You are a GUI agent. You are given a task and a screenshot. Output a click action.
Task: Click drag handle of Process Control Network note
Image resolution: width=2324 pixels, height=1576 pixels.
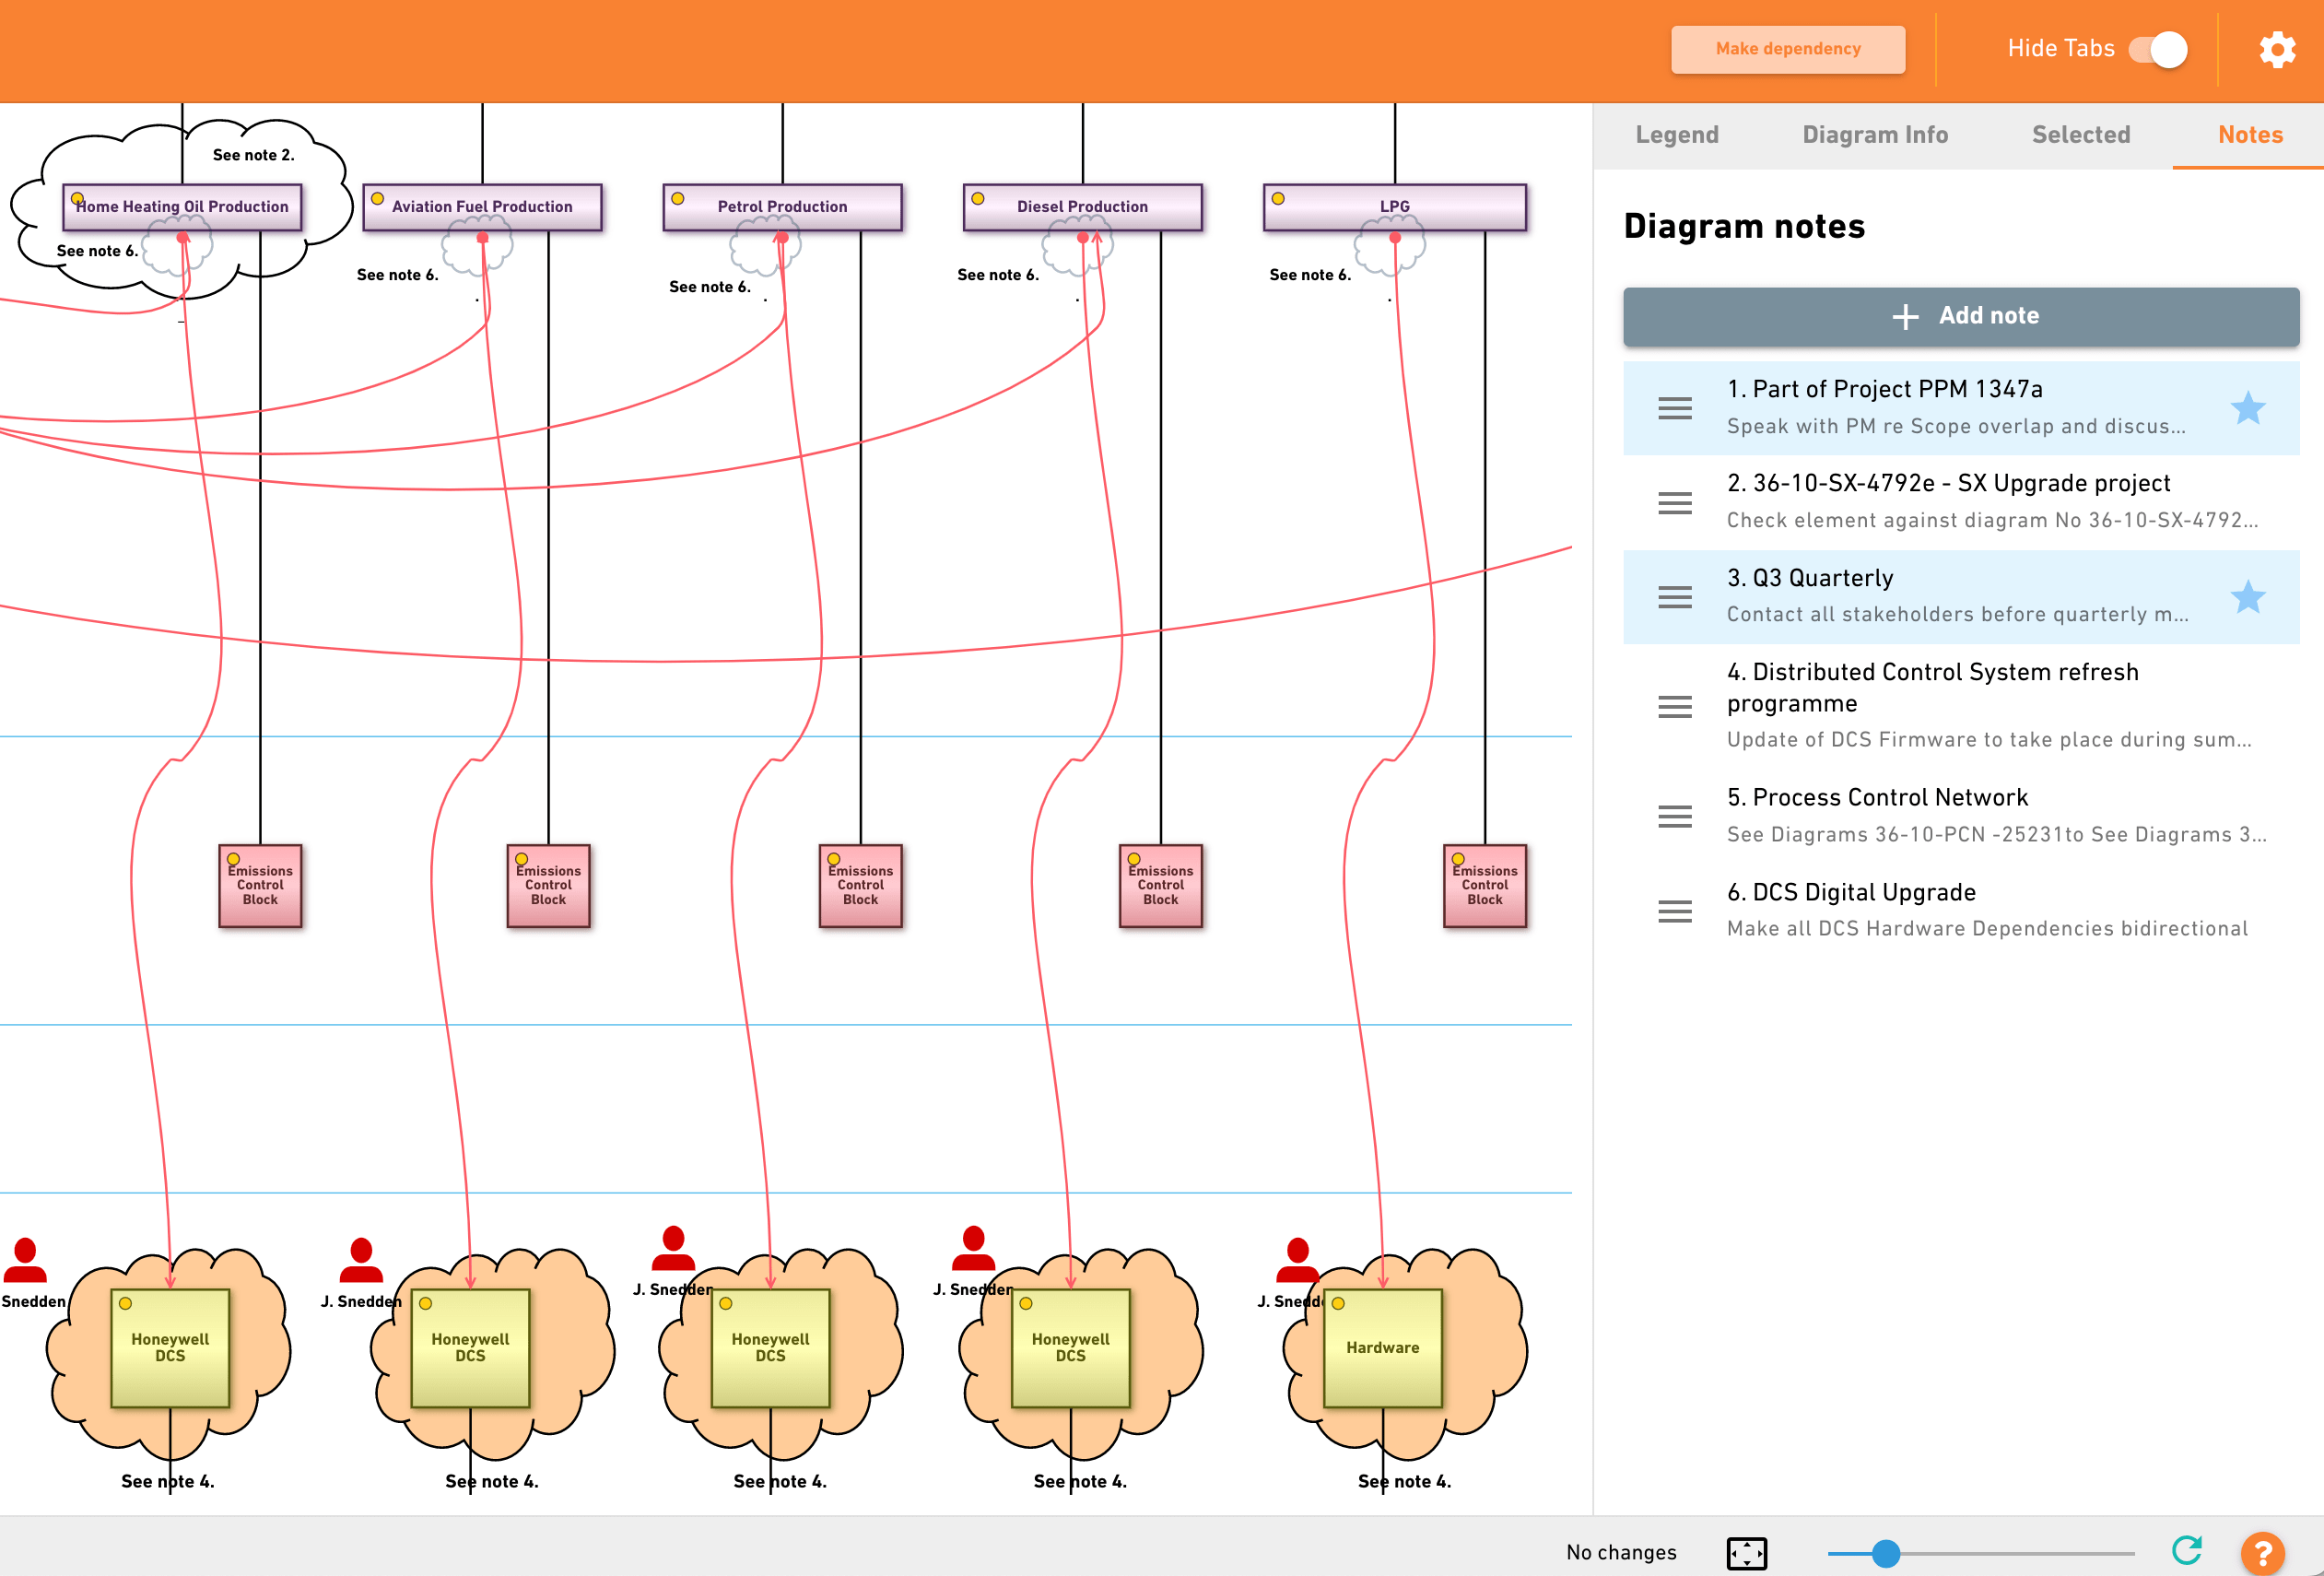click(1674, 816)
